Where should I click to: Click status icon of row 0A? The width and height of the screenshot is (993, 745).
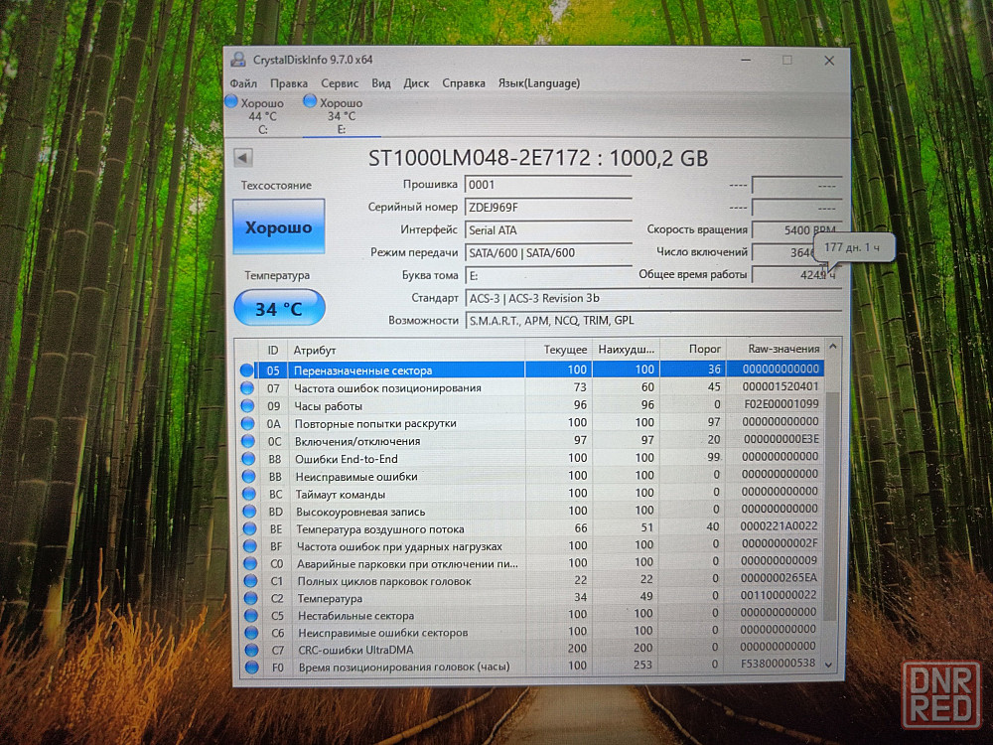tap(247, 423)
